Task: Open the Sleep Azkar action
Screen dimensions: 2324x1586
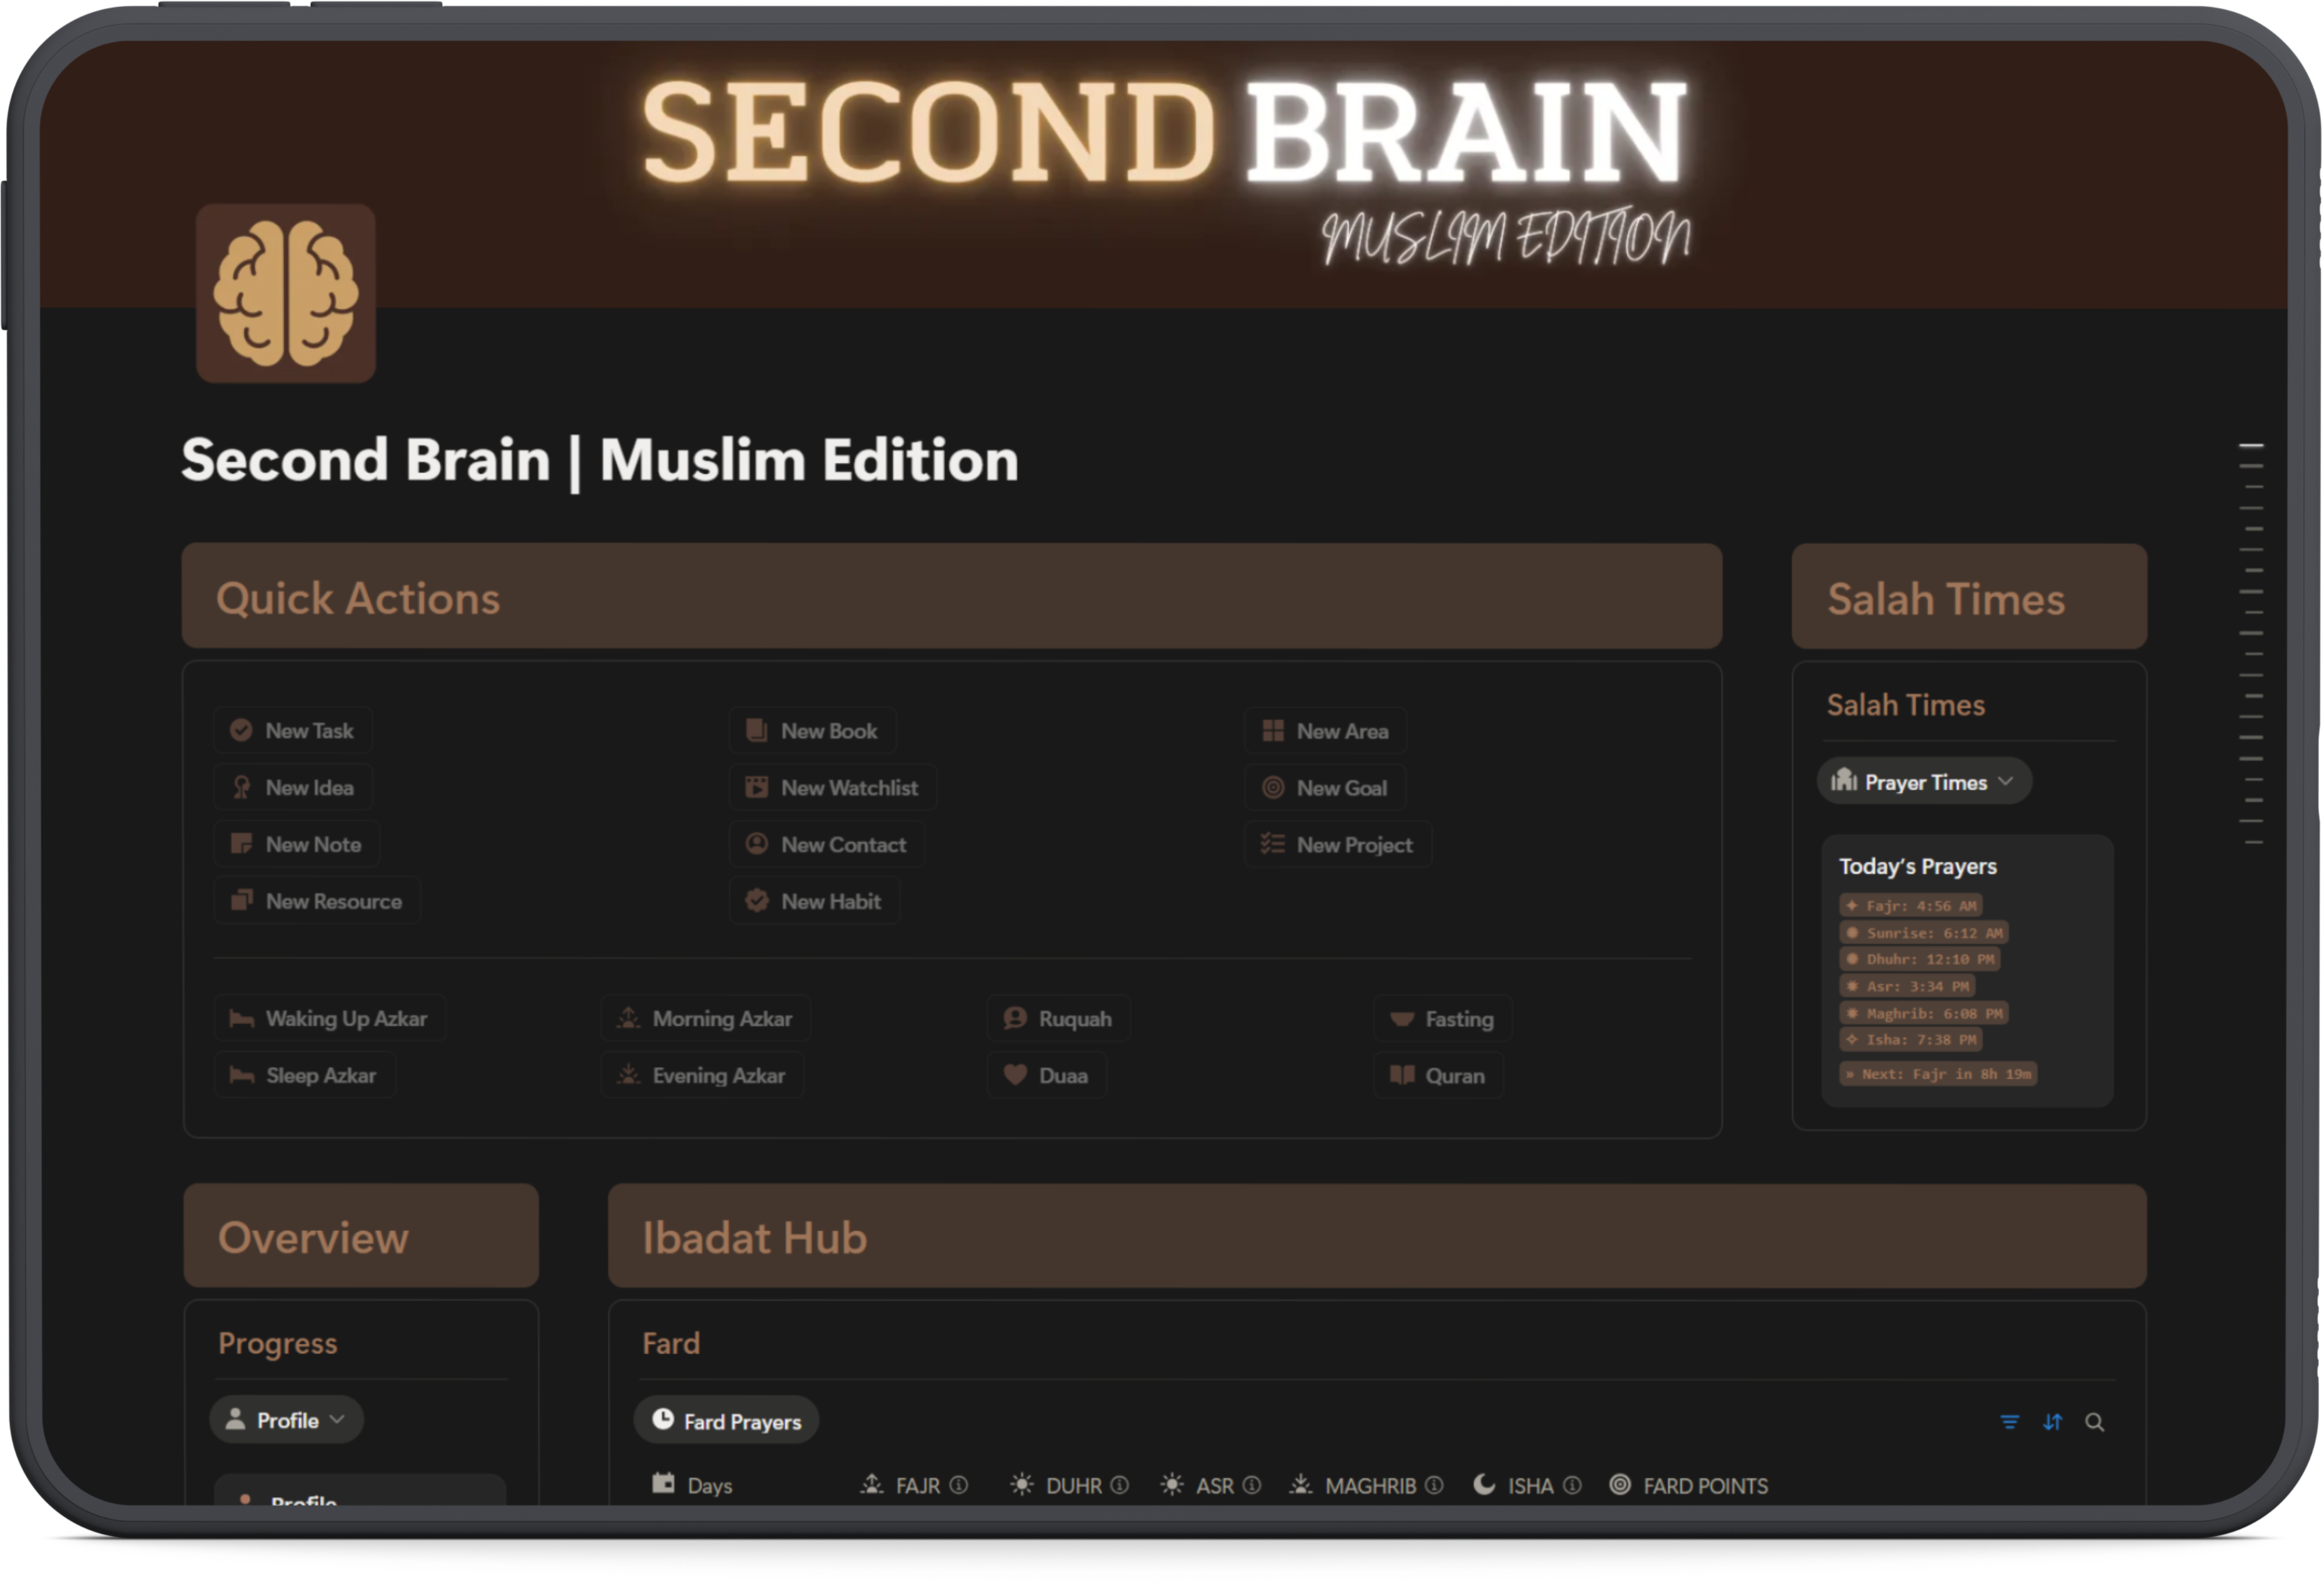Action: (x=305, y=1075)
